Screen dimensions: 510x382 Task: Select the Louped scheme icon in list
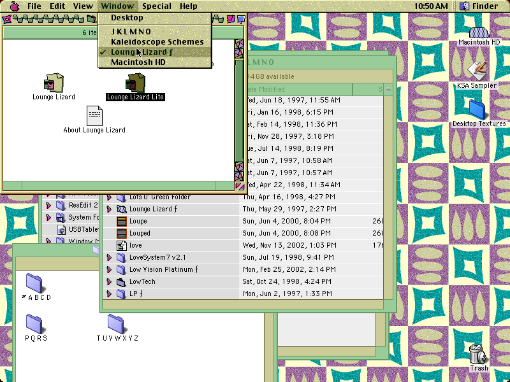121,233
